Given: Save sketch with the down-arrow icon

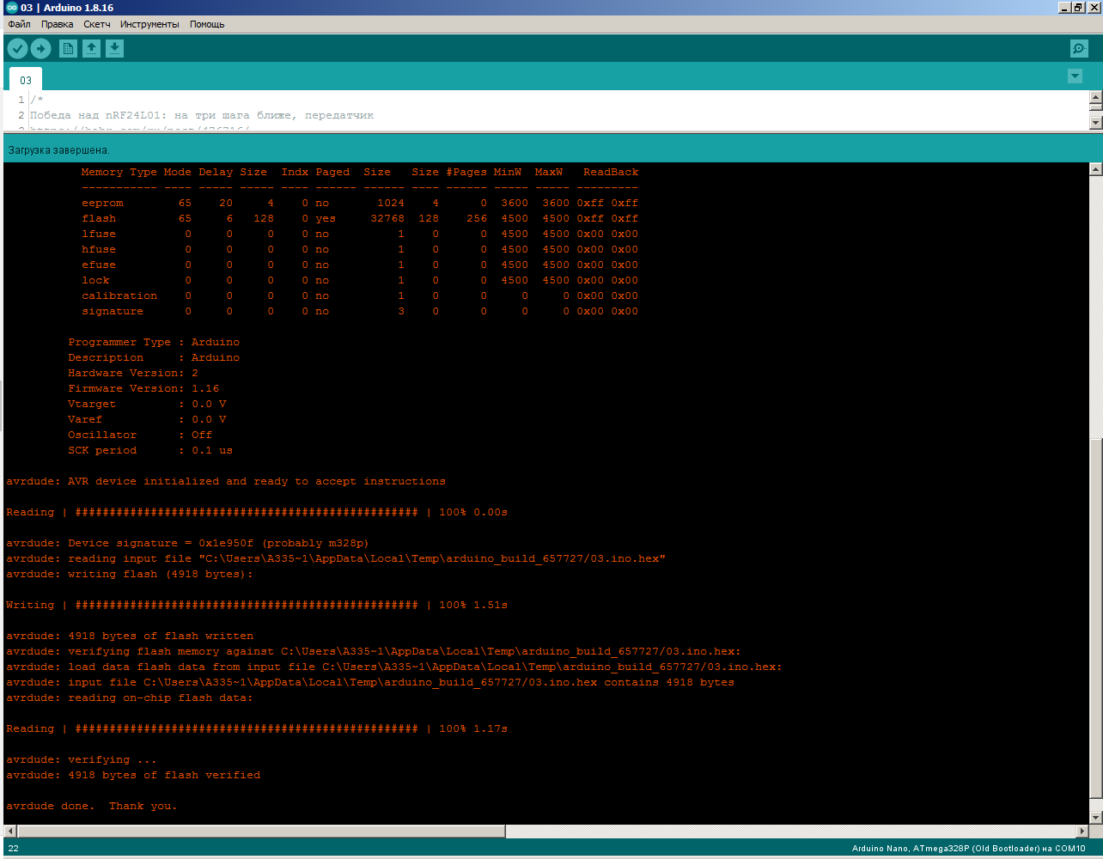Looking at the screenshot, I should pos(114,48).
